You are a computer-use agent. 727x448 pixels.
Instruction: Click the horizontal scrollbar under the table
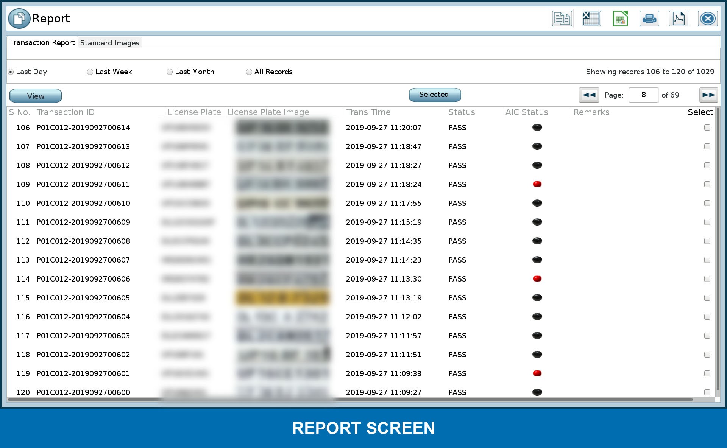[x=350, y=400]
